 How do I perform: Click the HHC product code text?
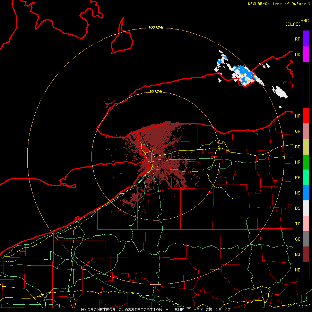(305, 21)
